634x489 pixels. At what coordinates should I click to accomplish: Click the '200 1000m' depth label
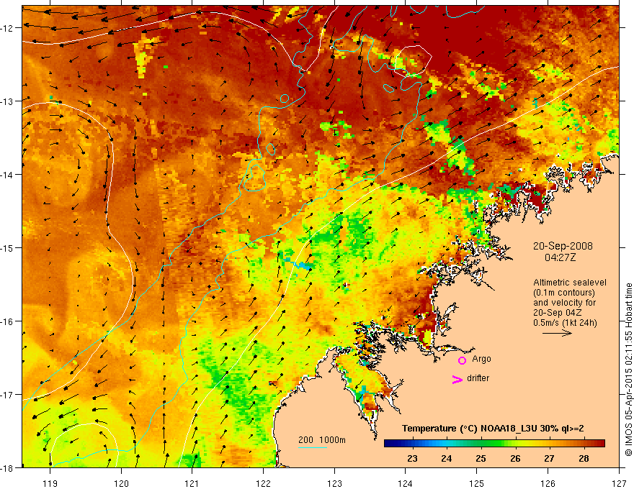322,440
